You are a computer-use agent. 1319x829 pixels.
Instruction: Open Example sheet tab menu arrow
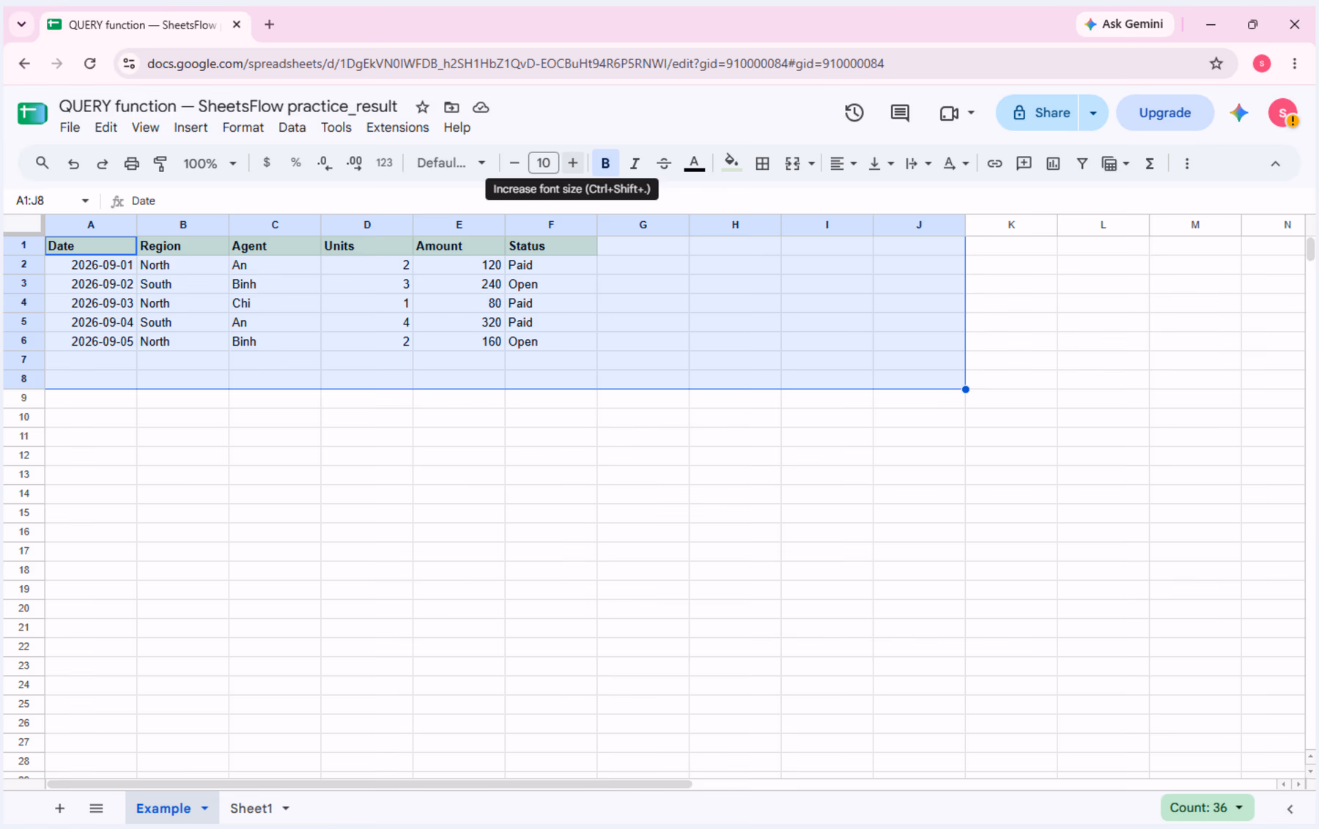tap(205, 808)
